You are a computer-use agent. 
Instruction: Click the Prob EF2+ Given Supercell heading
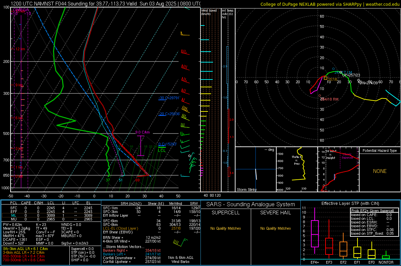point(372,211)
